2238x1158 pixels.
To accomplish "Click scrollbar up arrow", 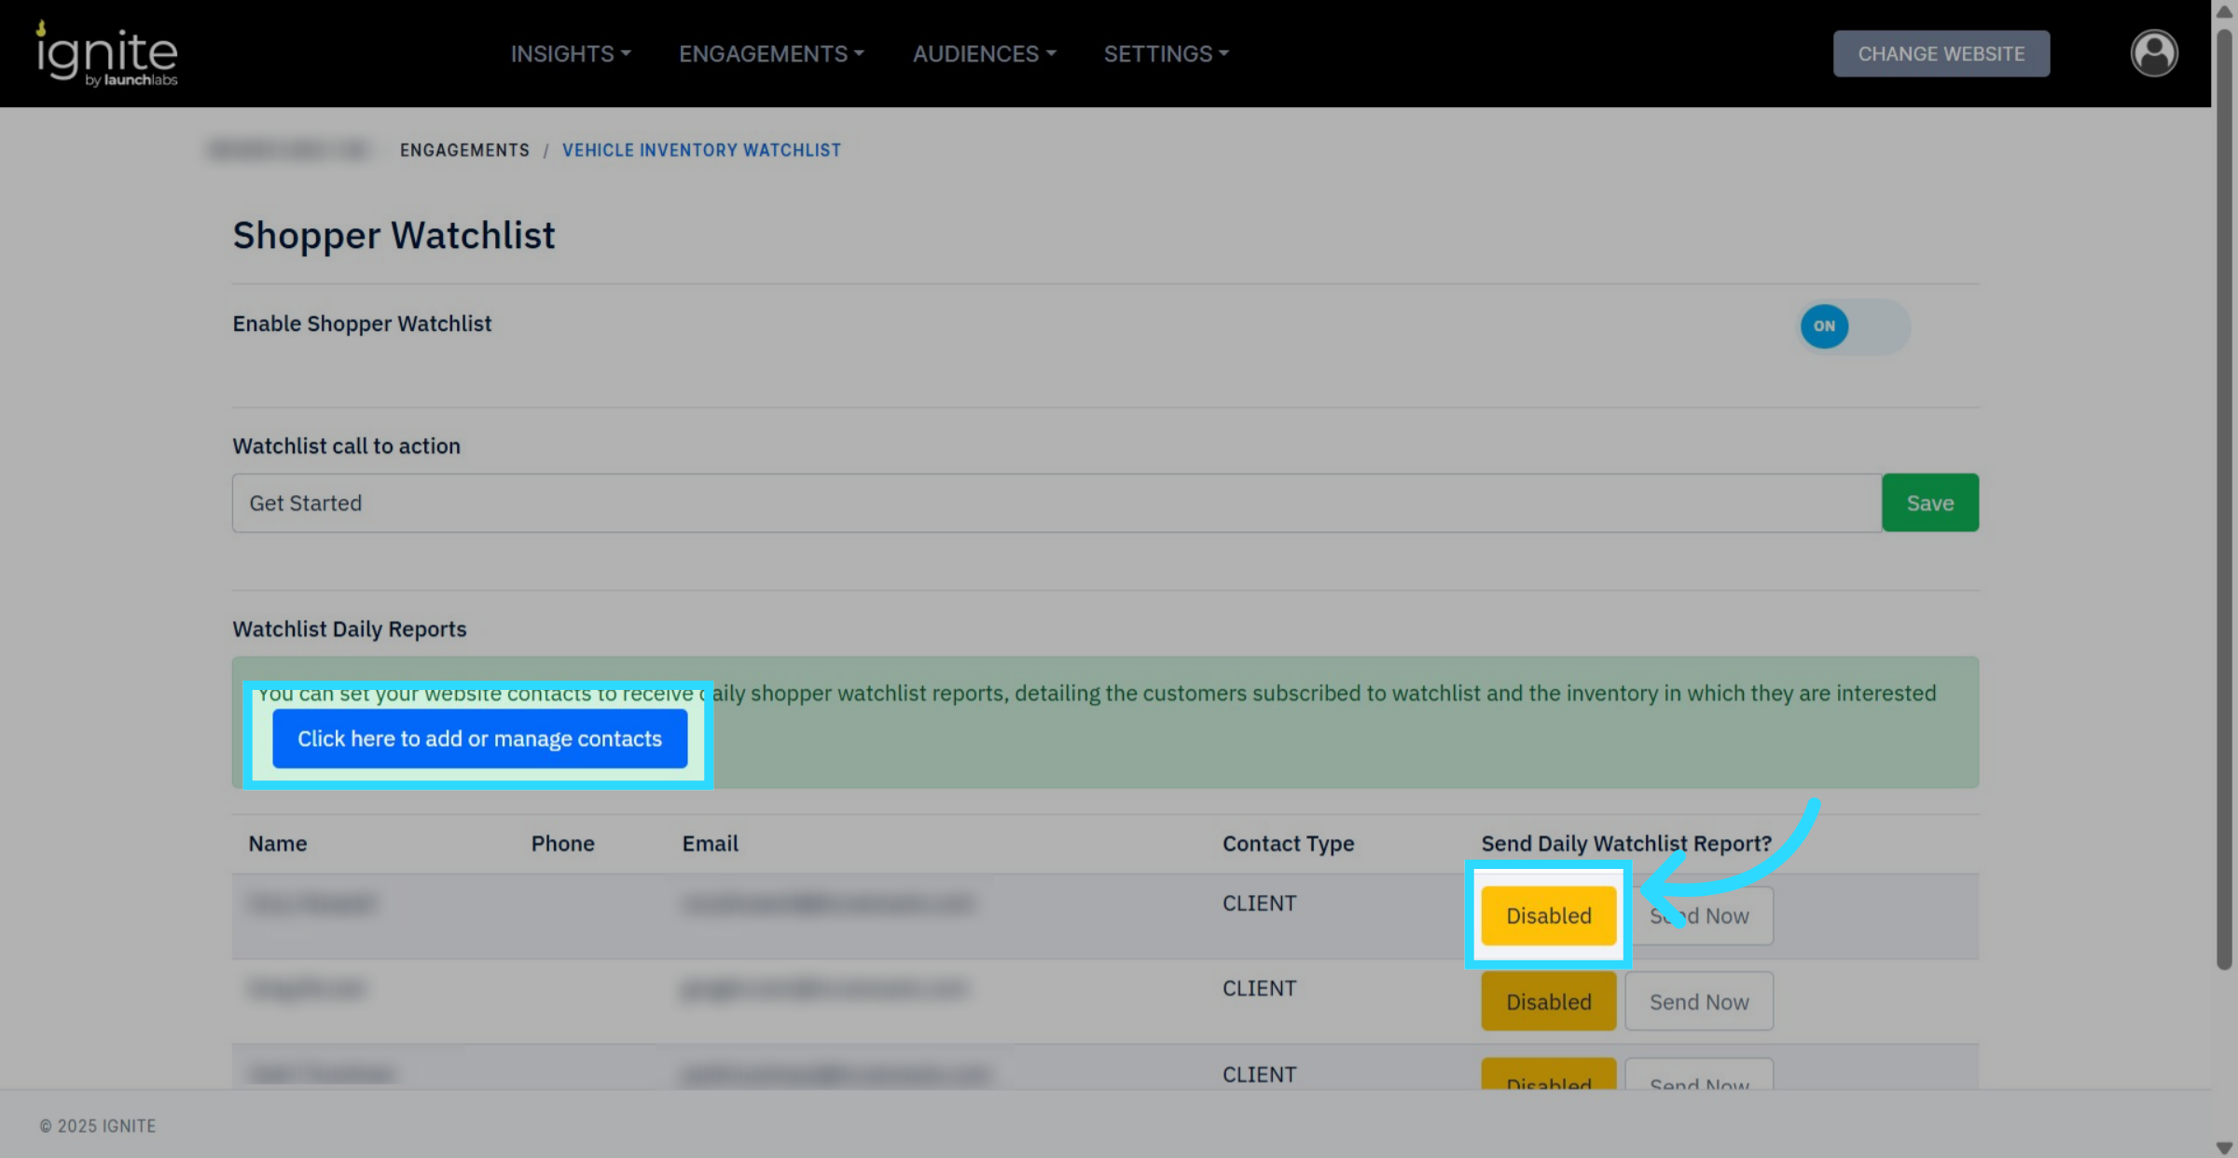I will pyautogui.click(x=2224, y=11).
